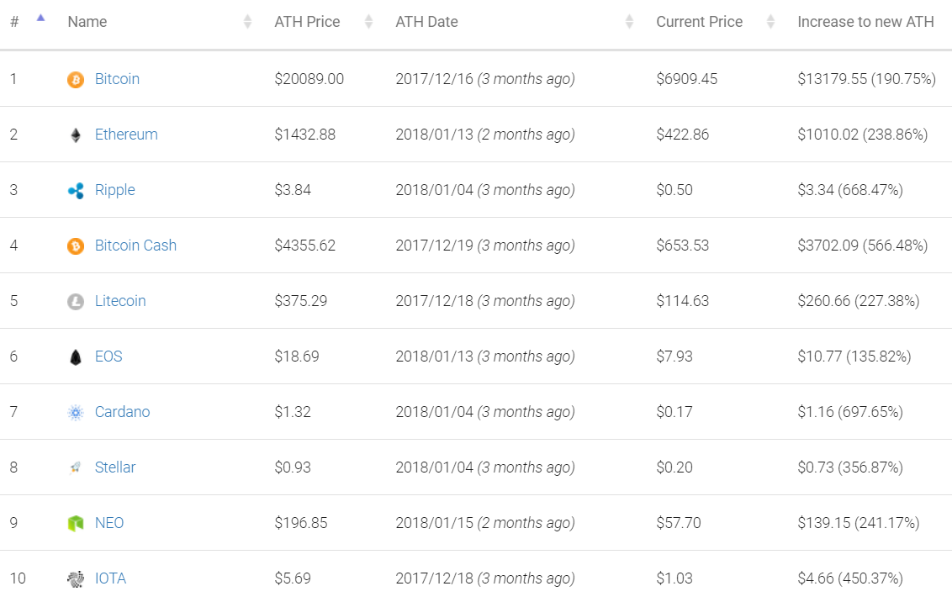Click the IOTA logo icon
952x602 pixels.
(x=76, y=579)
